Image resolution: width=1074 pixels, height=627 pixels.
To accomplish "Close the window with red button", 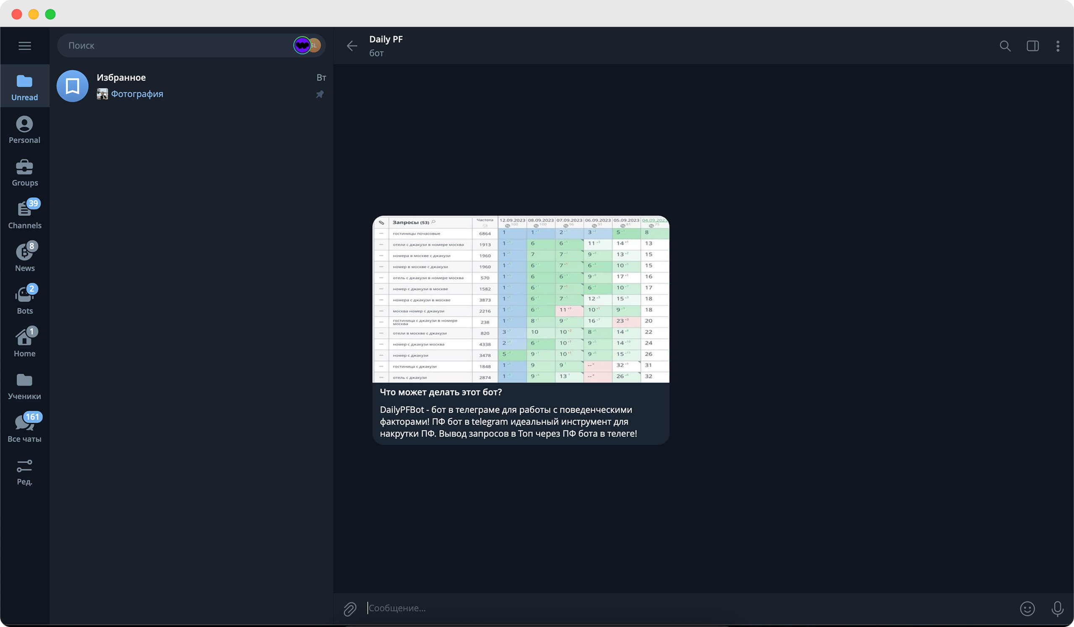I will (17, 14).
